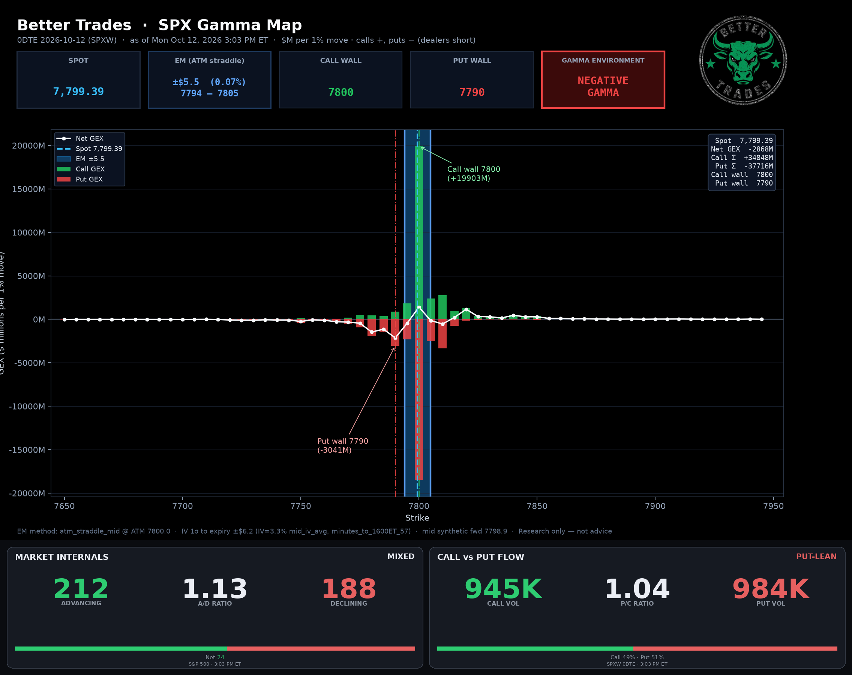Click the CALL WALL 7800 card
This screenshot has height=675, width=852.
(x=340, y=79)
